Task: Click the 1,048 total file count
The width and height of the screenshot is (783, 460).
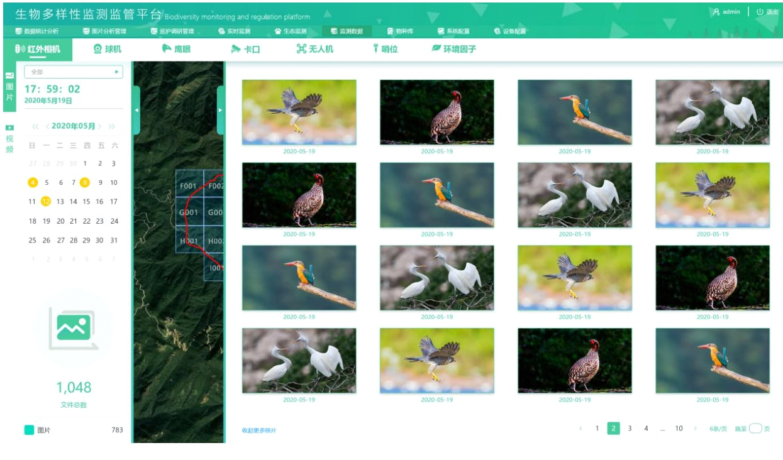Action: (74, 387)
